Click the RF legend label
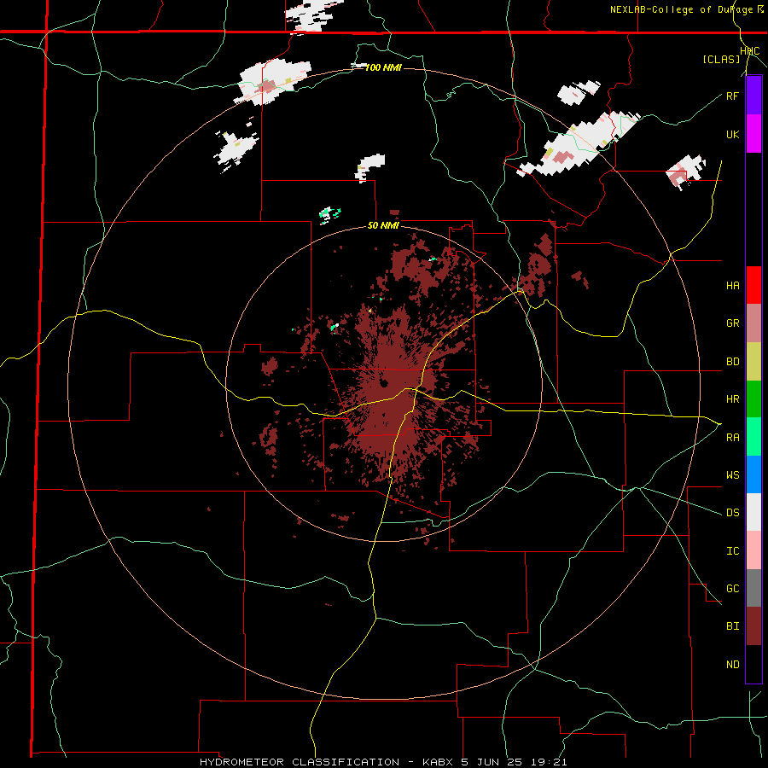Image resolution: width=768 pixels, height=768 pixels. point(732,96)
